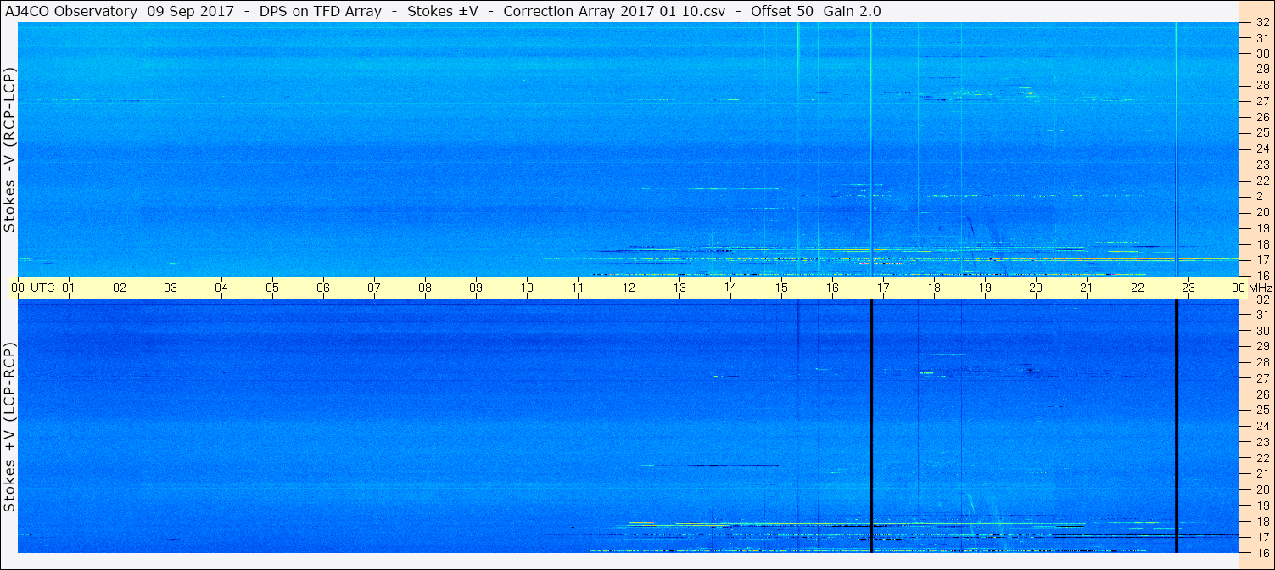
Task: Click the 18 MHz tick of Stokes +V panel
Action: coord(1261,522)
